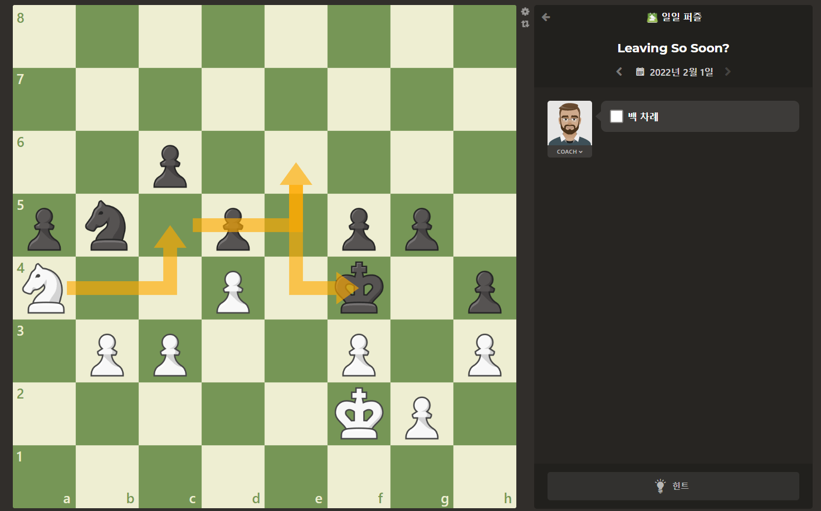
Task: Open the calendar date picker icon
Action: 640,72
